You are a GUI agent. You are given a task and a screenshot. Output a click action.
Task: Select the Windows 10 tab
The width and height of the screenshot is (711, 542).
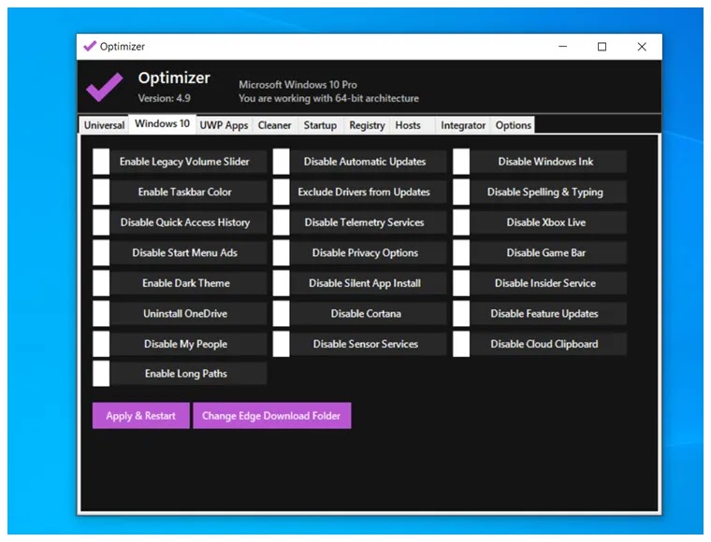163,123
